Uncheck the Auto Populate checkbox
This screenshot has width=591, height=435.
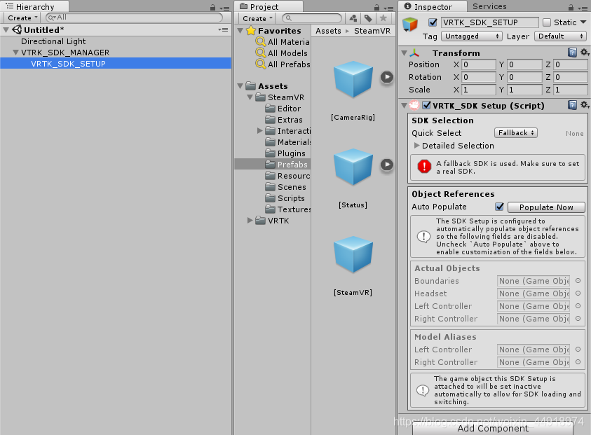tap(499, 207)
